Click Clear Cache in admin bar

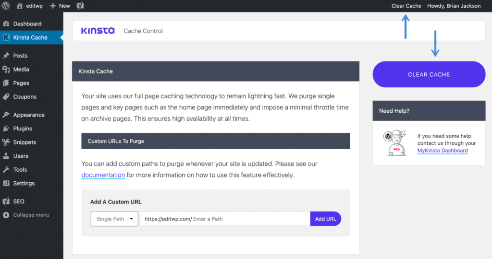[x=406, y=6]
